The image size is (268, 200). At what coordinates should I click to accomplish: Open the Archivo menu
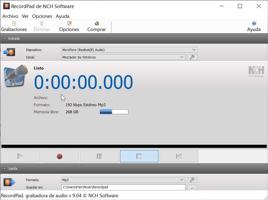click(10, 16)
